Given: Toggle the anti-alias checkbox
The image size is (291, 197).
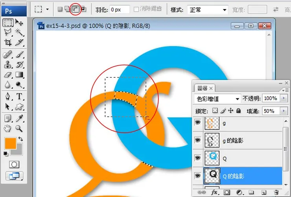Looking at the screenshot, I should pyautogui.click(x=136, y=9).
